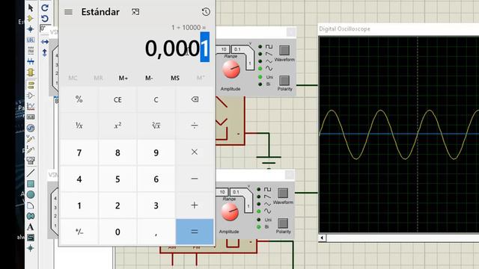Viewport: 479px width, 269px height.
Task: Click digit 7 on Calculator
Action: click(79, 152)
